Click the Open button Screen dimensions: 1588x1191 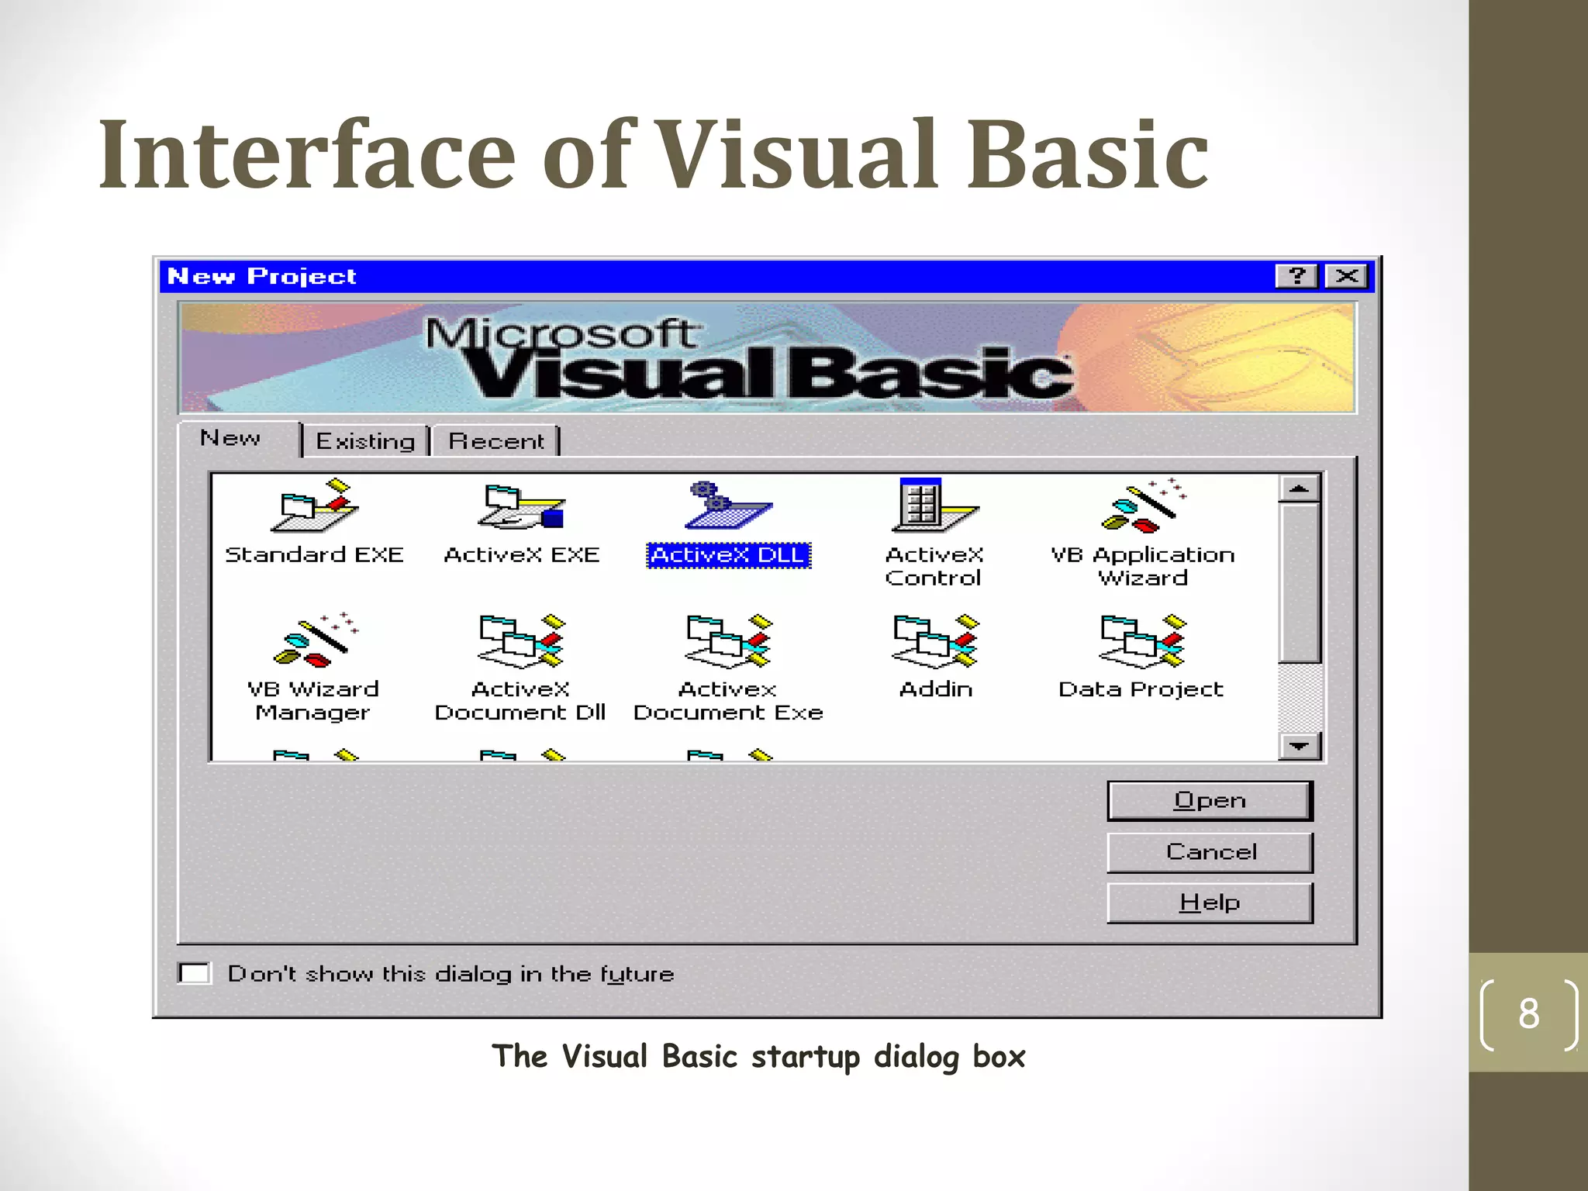pos(1210,801)
